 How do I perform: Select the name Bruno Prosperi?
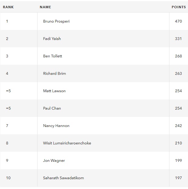coord(56,21)
